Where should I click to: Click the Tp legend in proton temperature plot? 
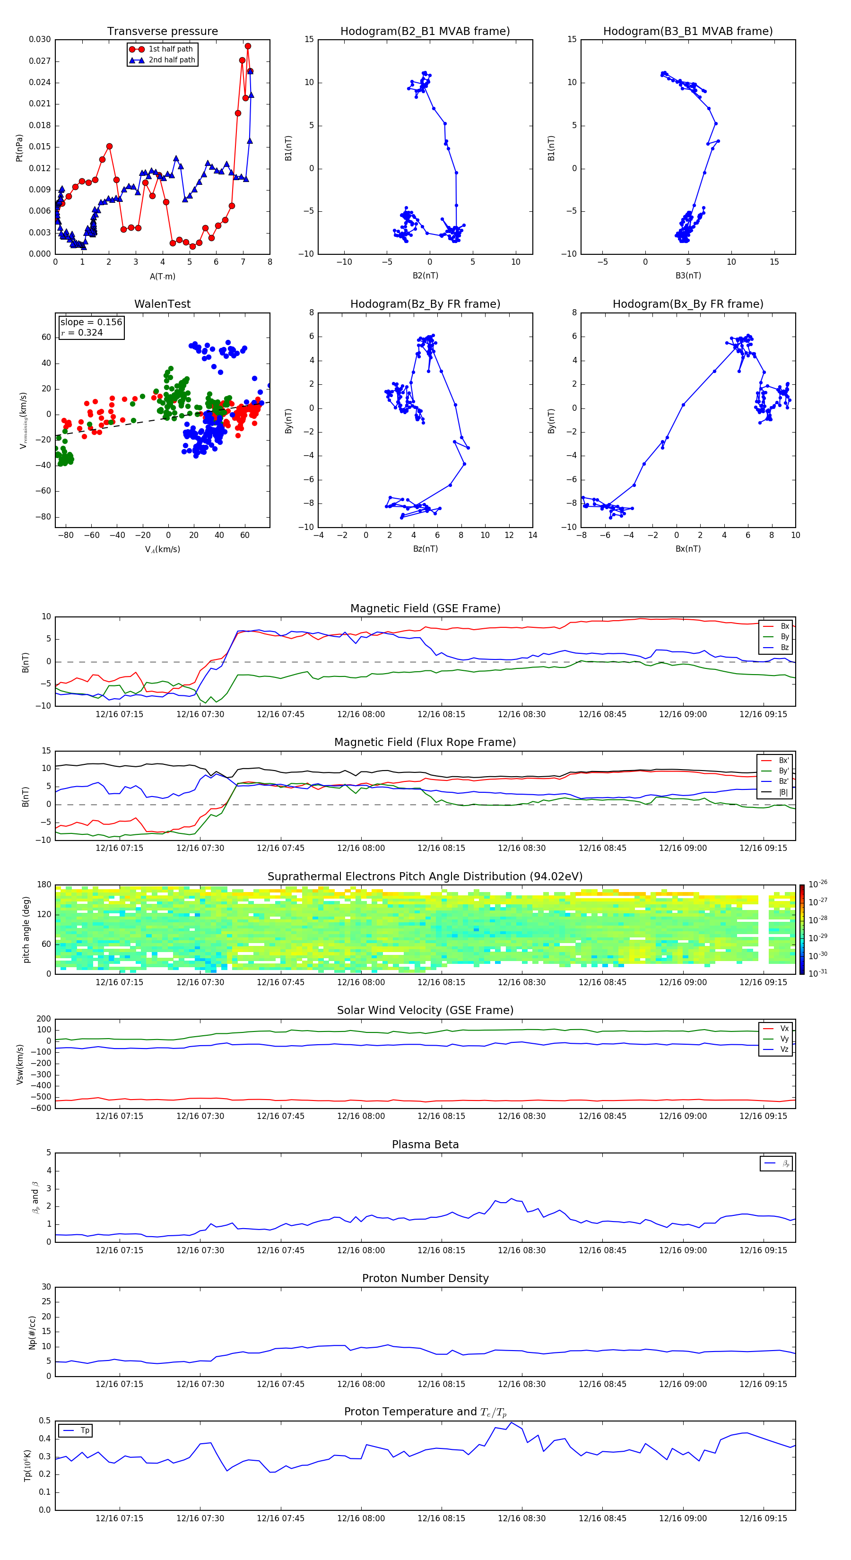tap(76, 1431)
